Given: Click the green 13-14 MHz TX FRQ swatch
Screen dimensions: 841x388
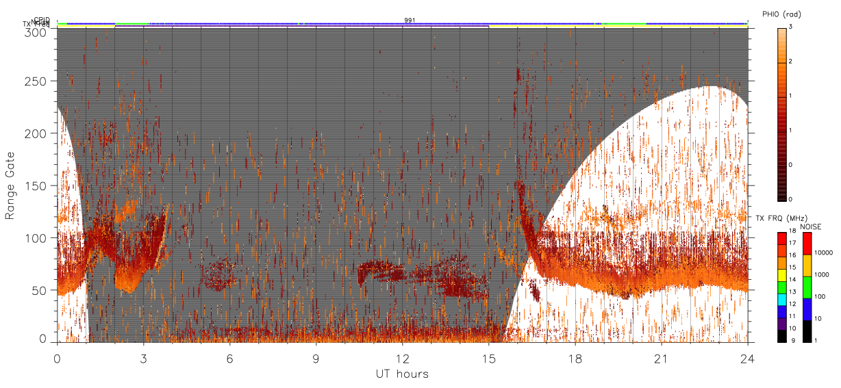Looking at the screenshot, I should point(781,287).
